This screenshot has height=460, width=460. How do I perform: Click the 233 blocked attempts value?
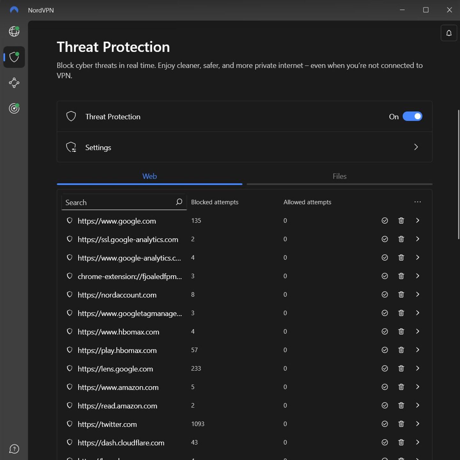click(x=196, y=368)
